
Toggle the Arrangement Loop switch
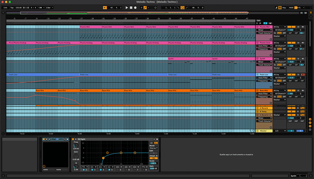[x=182, y=8]
